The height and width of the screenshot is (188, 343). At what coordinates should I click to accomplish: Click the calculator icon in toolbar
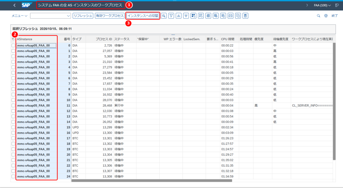[x=246, y=16]
